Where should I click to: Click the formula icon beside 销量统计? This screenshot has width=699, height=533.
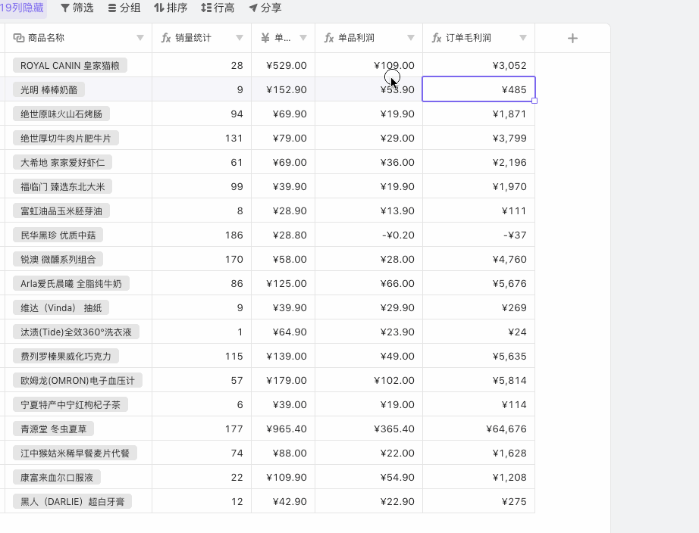click(x=166, y=38)
